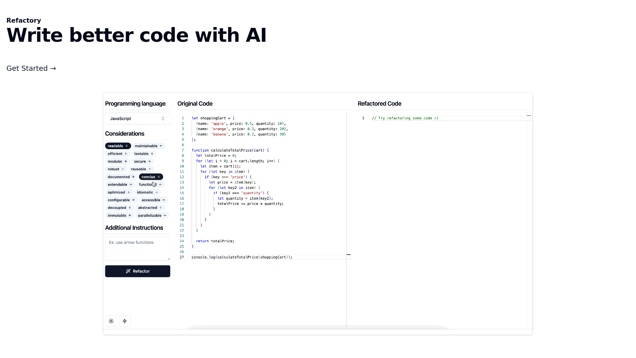Click the 'function calculateTotalPrice(cart) {' line
636x358 pixels.
tap(230, 150)
